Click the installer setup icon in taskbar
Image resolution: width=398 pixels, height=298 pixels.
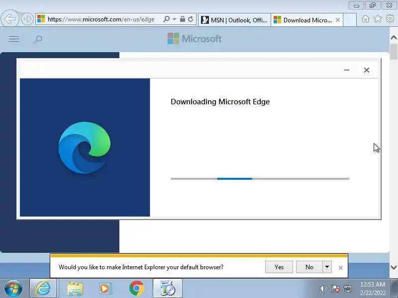[x=167, y=288]
